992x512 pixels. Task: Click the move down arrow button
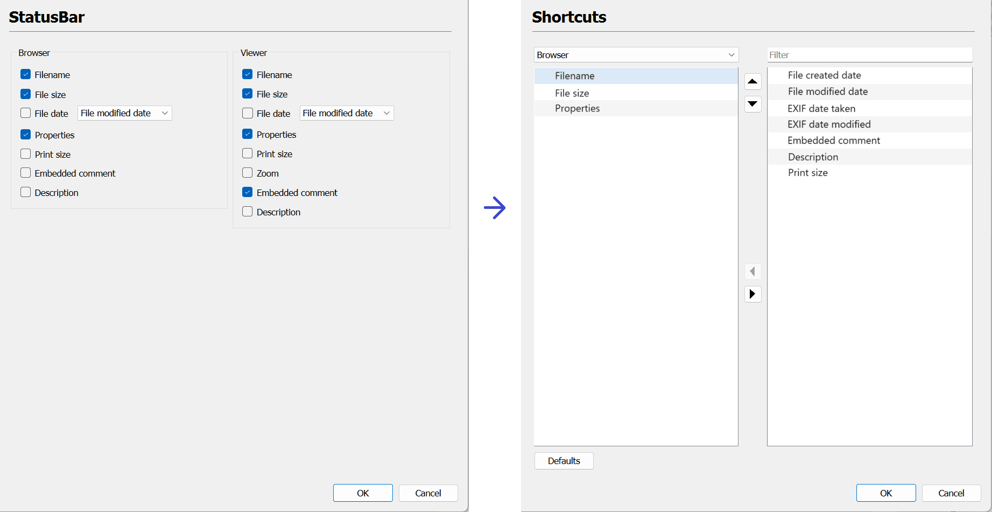[752, 104]
